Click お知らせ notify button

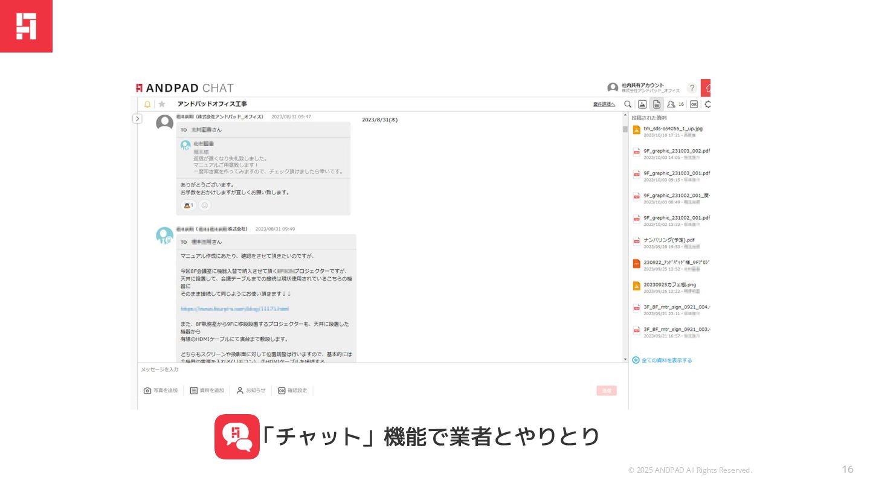(251, 391)
